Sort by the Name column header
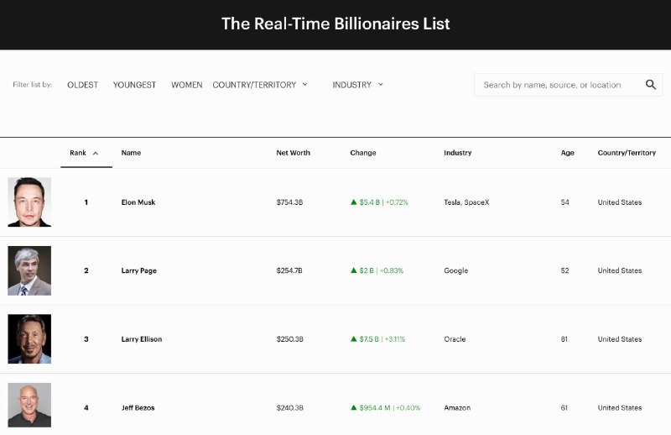 (131, 153)
